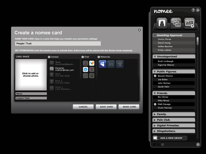Click the contact list scrollbar thumb
The height and width of the screenshot is (154, 206).
pyautogui.click(x=197, y=41)
